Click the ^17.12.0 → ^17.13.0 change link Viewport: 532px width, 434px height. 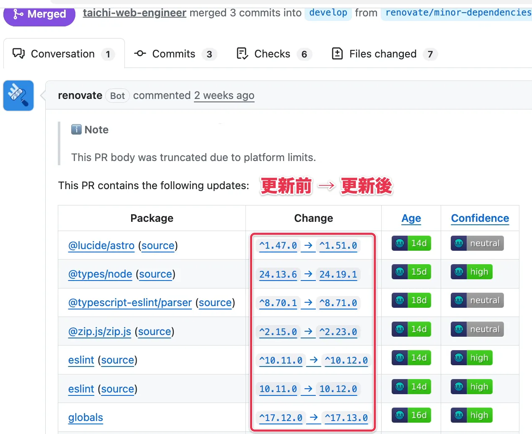[x=313, y=418]
